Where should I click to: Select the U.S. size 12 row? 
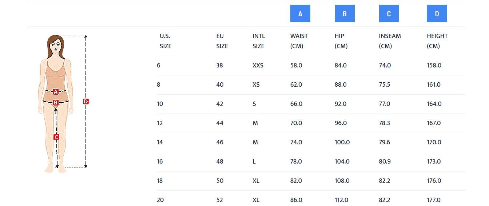[160, 123]
